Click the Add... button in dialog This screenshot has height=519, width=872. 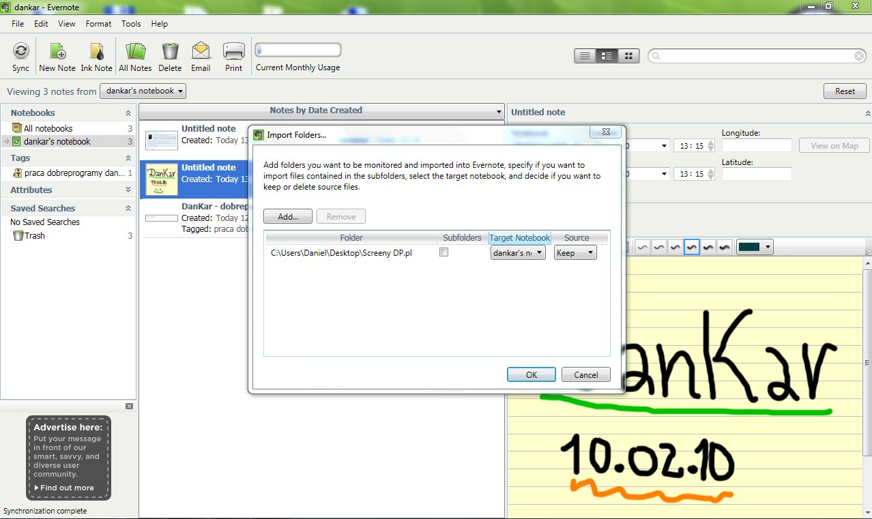coord(288,216)
